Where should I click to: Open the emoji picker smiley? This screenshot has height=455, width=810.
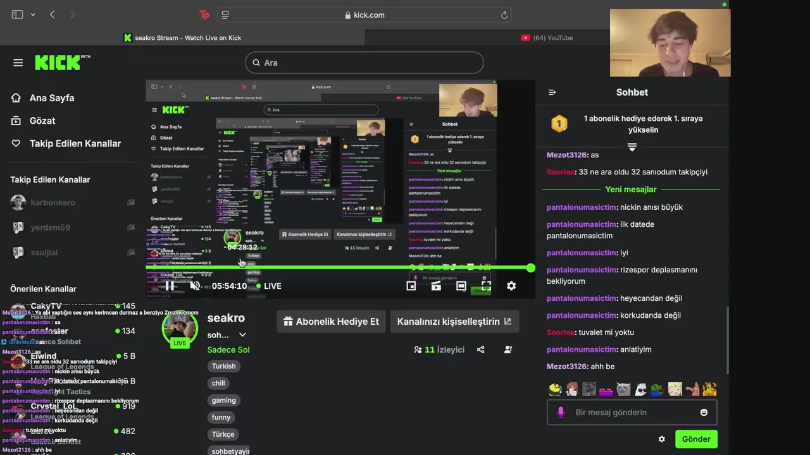click(x=704, y=412)
